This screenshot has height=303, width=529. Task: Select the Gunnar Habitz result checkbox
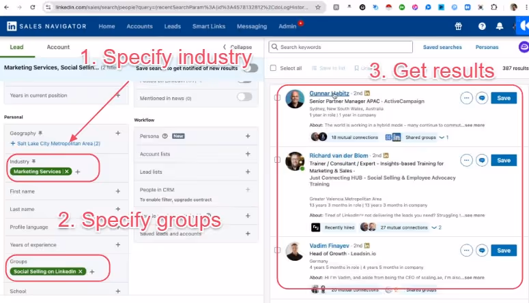(277, 97)
